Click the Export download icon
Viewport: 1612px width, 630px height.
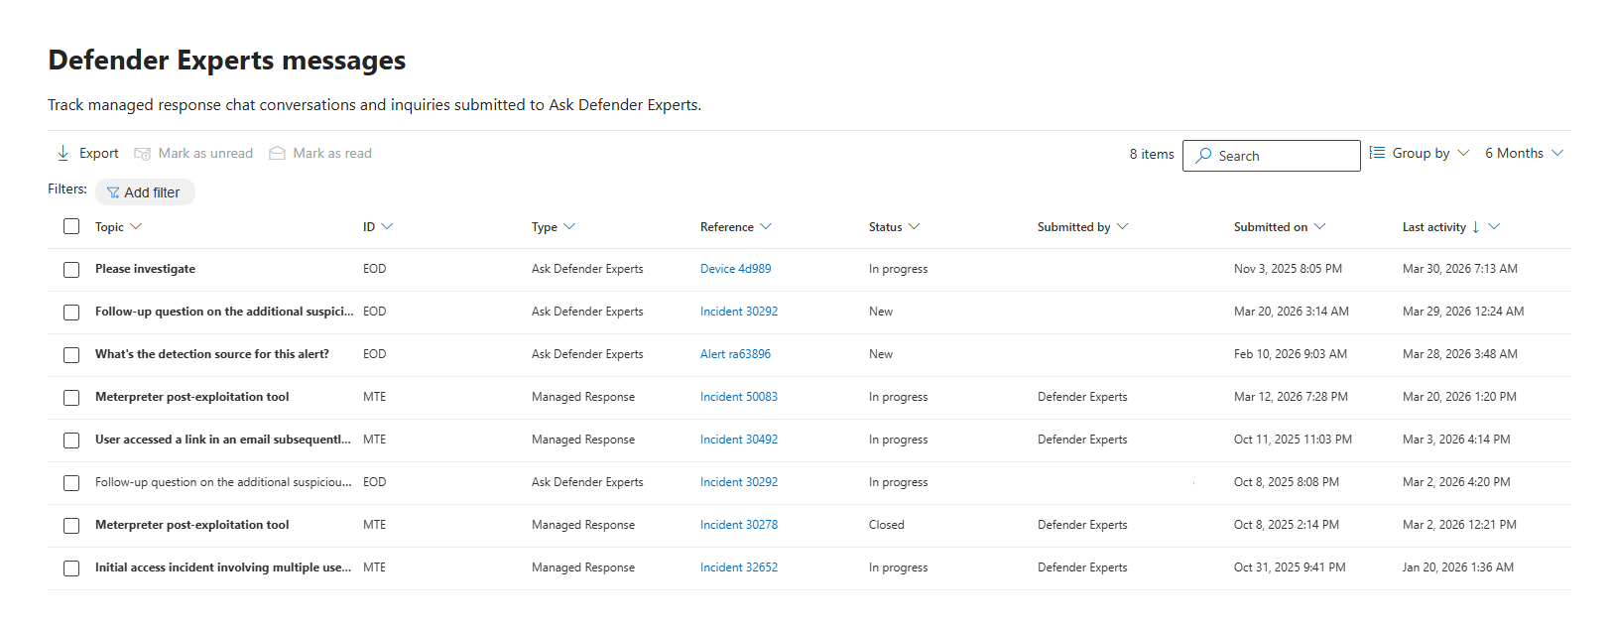[63, 153]
